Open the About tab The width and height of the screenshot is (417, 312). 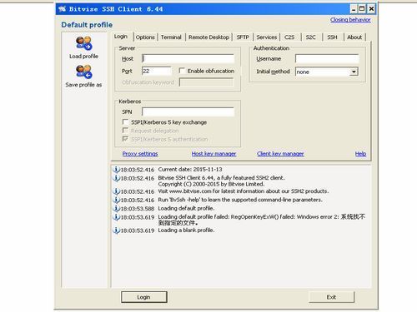coord(354,37)
